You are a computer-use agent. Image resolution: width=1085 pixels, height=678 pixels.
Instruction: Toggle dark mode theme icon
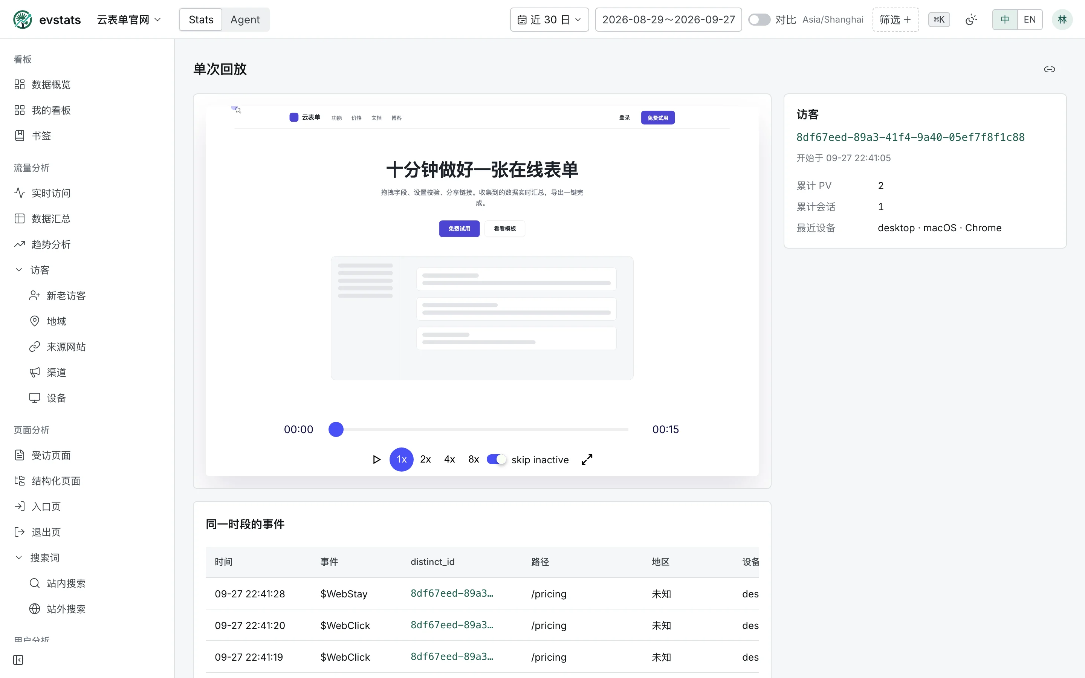(971, 20)
